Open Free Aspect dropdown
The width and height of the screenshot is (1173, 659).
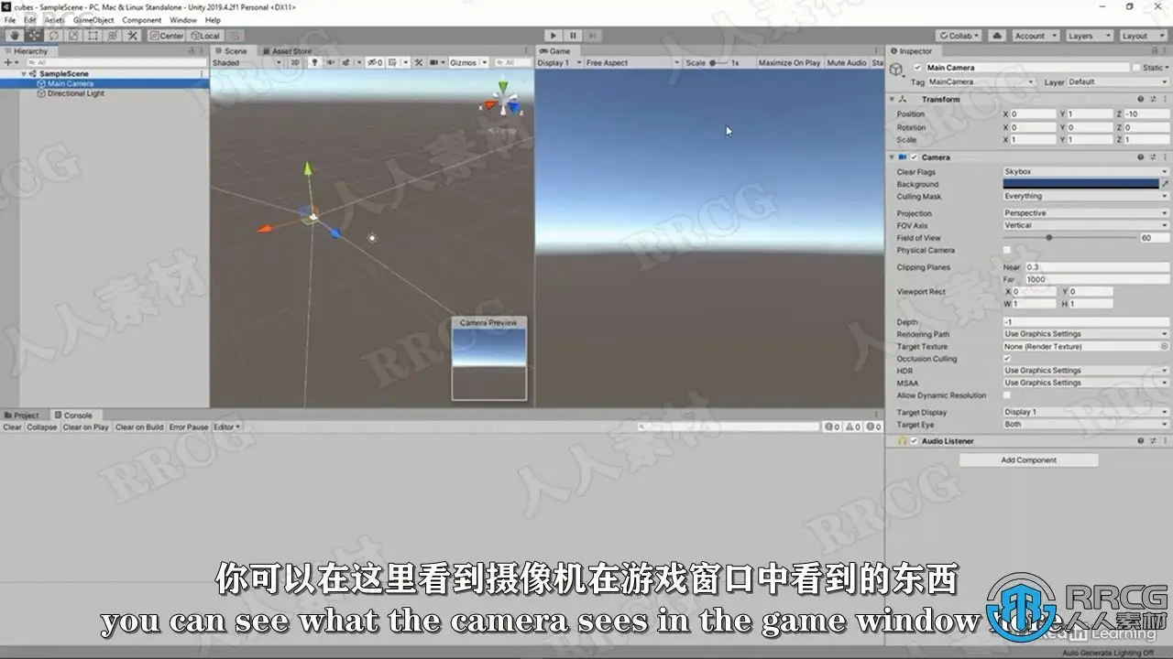(632, 62)
